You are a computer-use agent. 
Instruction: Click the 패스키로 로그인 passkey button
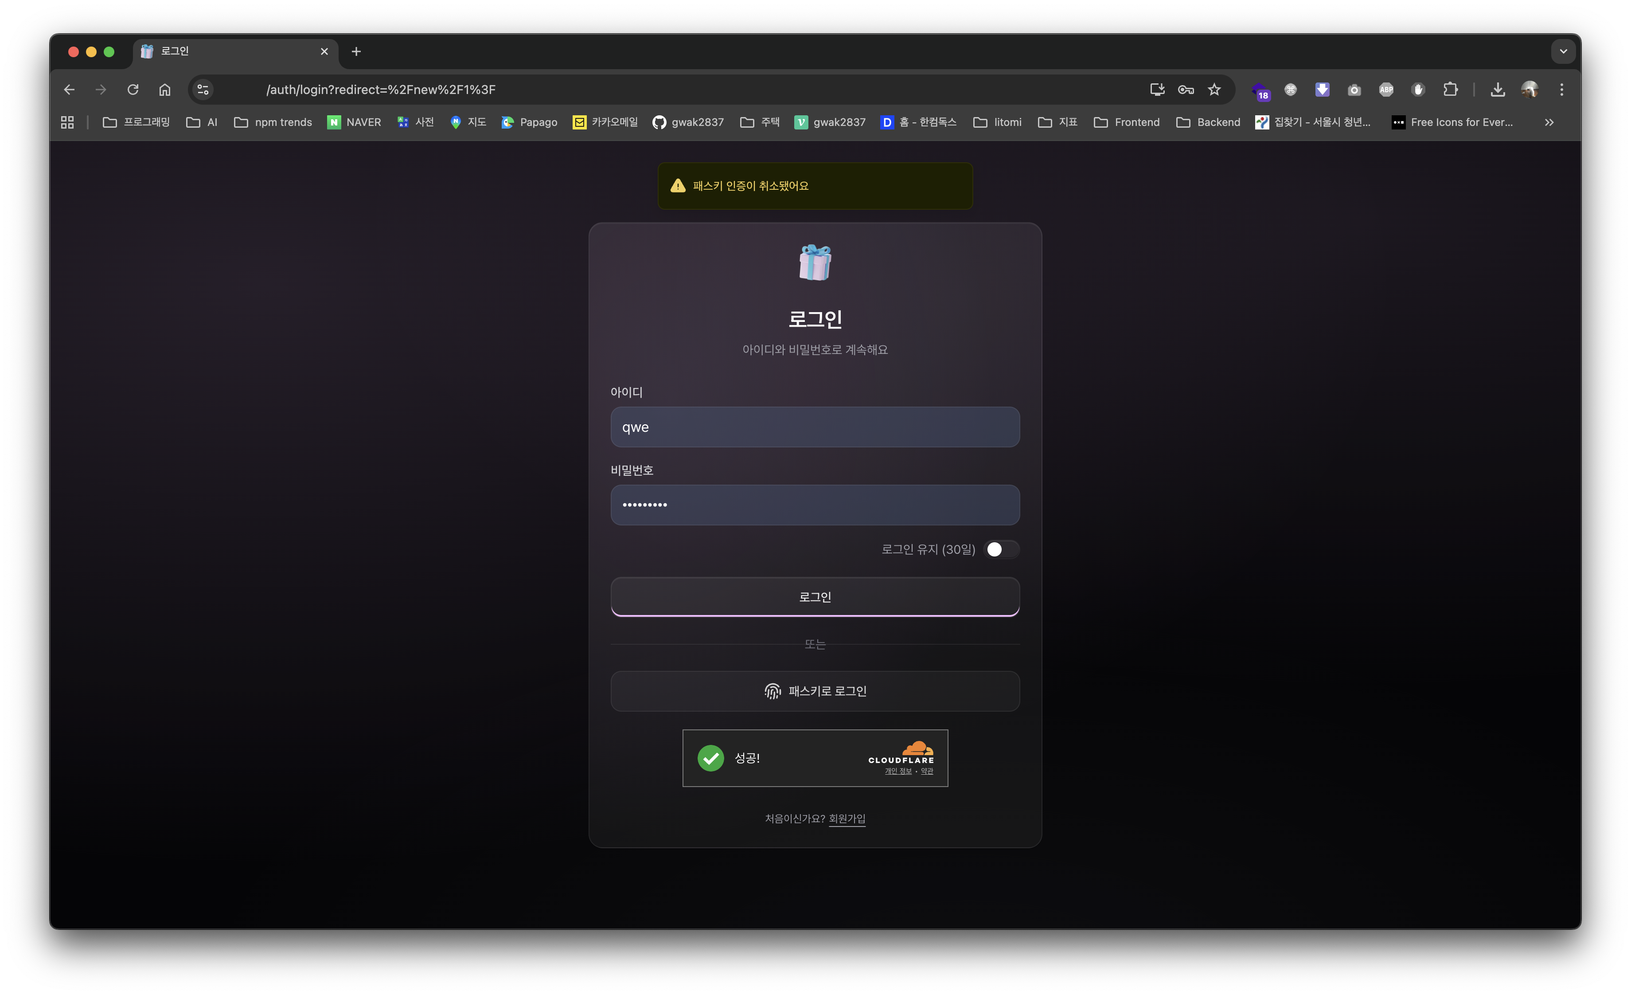click(x=815, y=691)
